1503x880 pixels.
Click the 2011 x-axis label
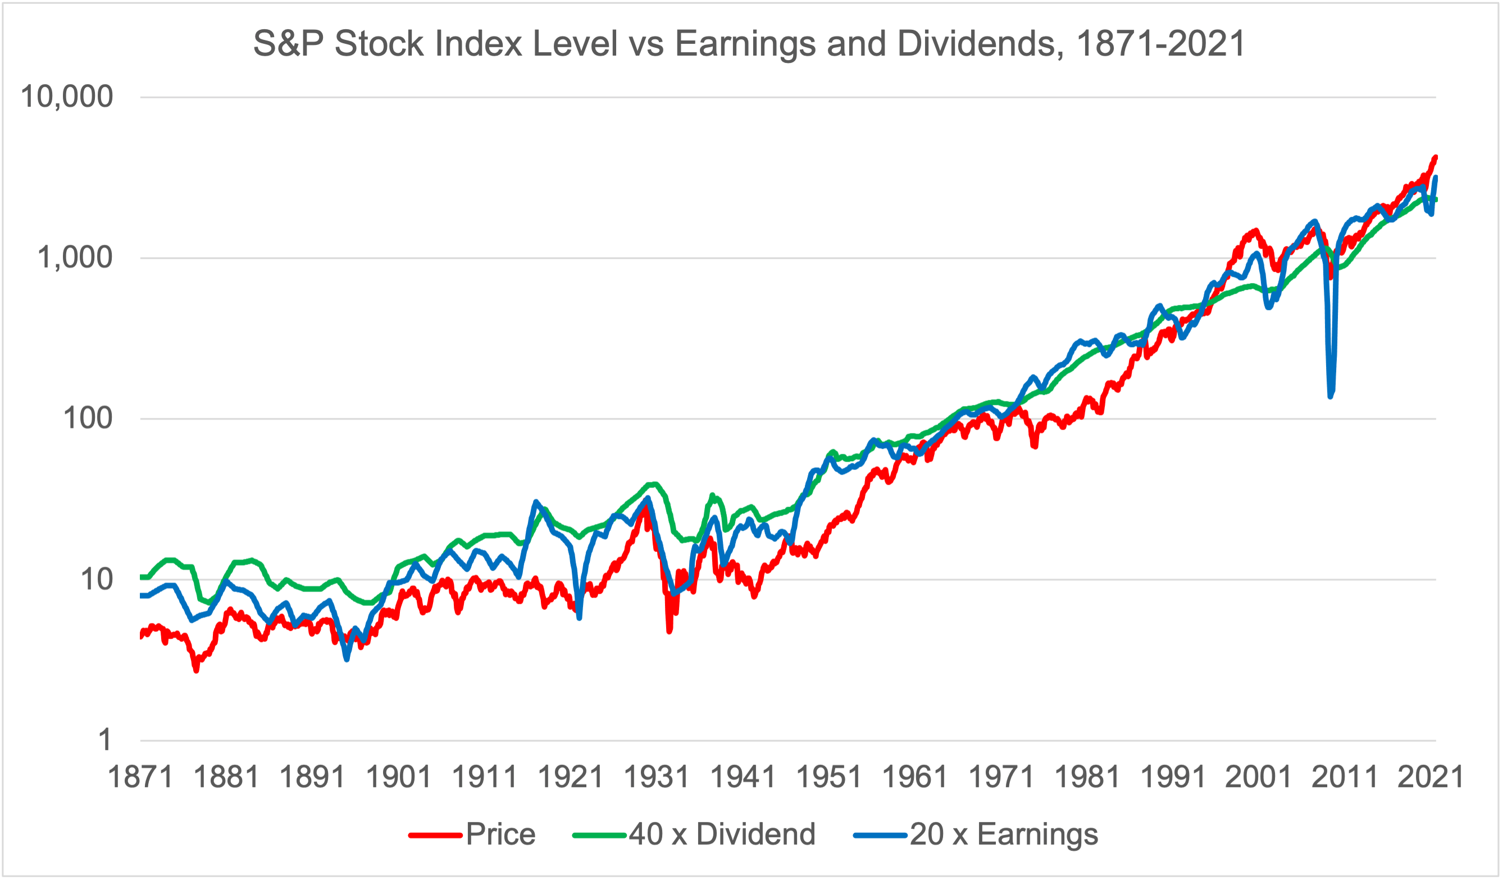pyautogui.click(x=1345, y=778)
